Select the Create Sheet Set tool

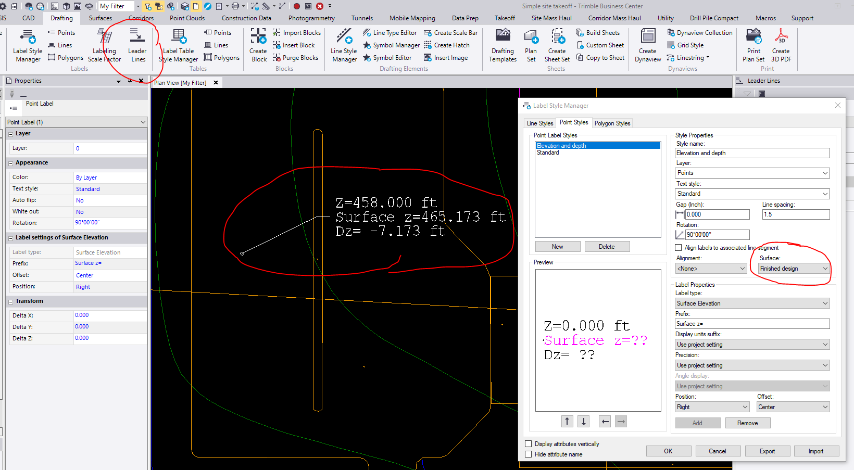click(x=557, y=46)
